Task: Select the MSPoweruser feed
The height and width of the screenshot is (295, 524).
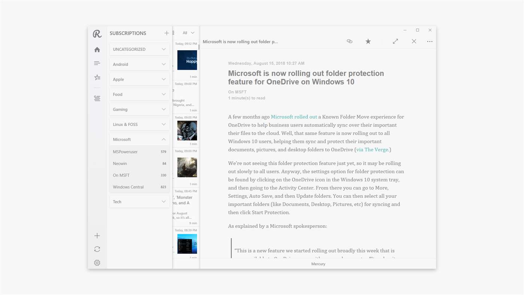Action: [139, 152]
